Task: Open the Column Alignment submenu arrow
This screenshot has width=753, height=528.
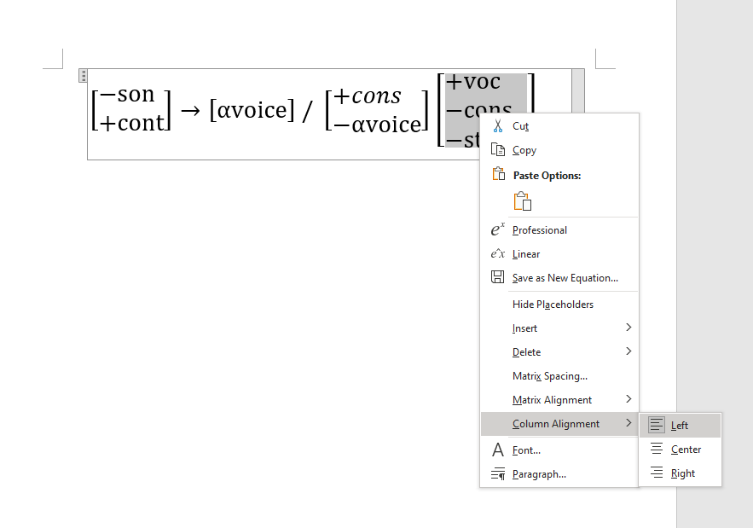Action: [x=628, y=424]
